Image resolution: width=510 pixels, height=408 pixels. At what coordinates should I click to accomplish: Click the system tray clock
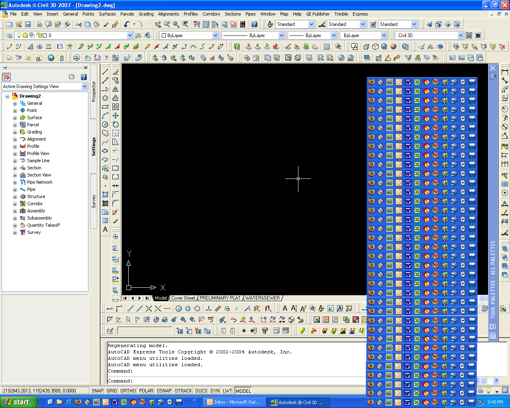pos(495,402)
